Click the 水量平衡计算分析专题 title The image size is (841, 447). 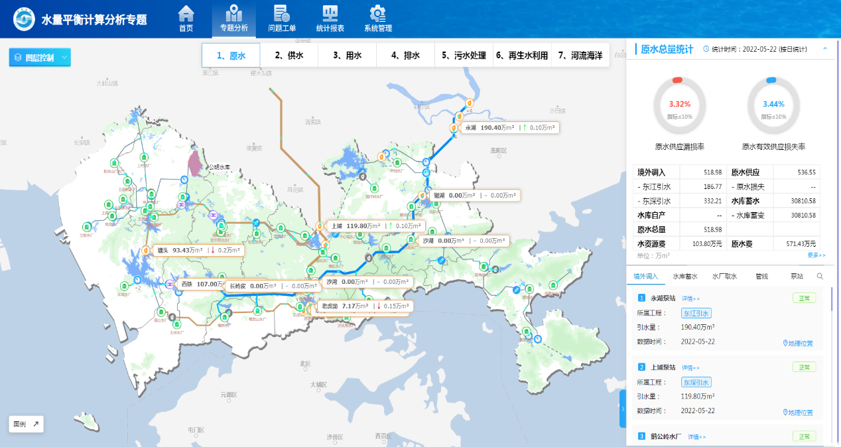94,20
